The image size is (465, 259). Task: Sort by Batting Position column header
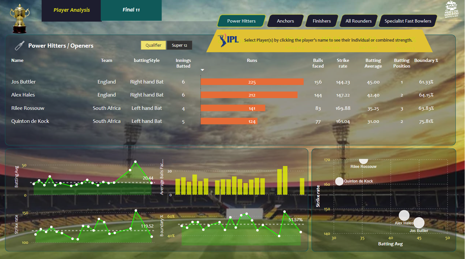402,63
